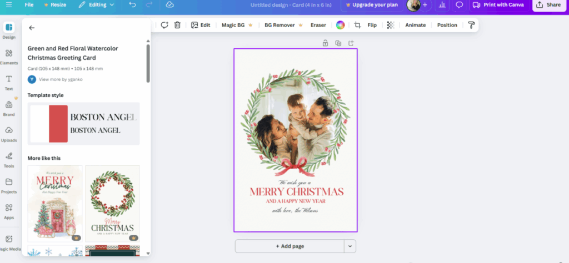569x263 pixels.
Task: Select the wreath Christmas template thumbnail
Action: click(x=112, y=204)
